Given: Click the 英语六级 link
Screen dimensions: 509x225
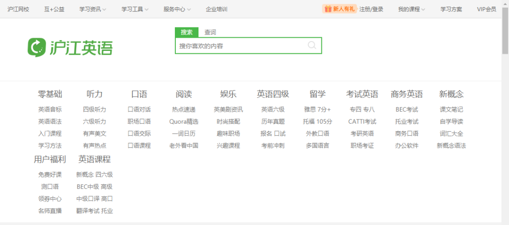Looking at the screenshot, I should 273,109.
